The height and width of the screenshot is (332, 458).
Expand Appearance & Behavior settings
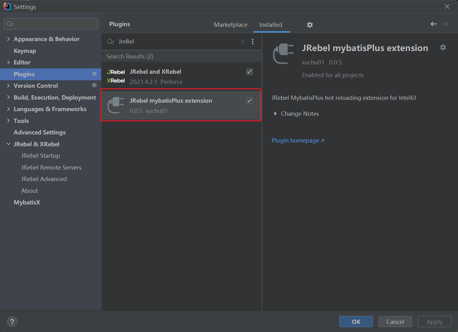tap(8, 39)
